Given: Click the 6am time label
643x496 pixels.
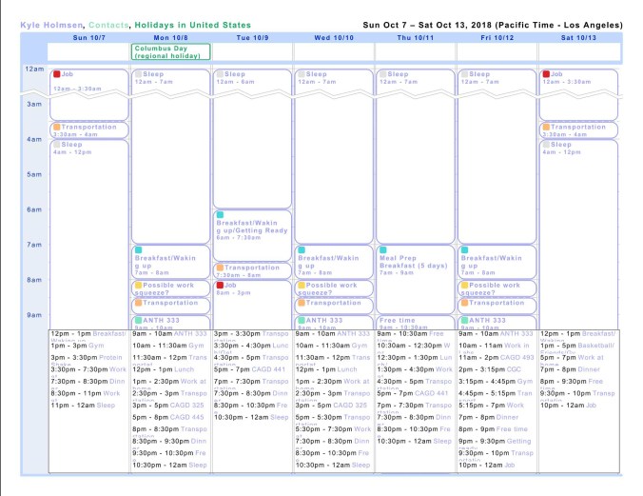Looking at the screenshot, I should (x=34, y=209).
